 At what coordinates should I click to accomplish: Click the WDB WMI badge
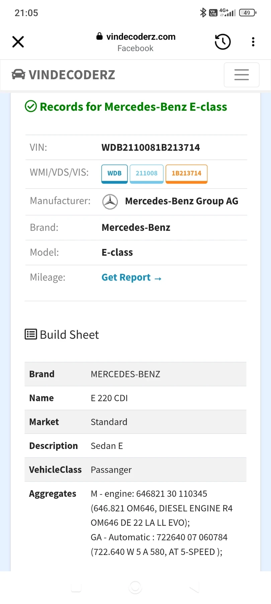tap(114, 174)
